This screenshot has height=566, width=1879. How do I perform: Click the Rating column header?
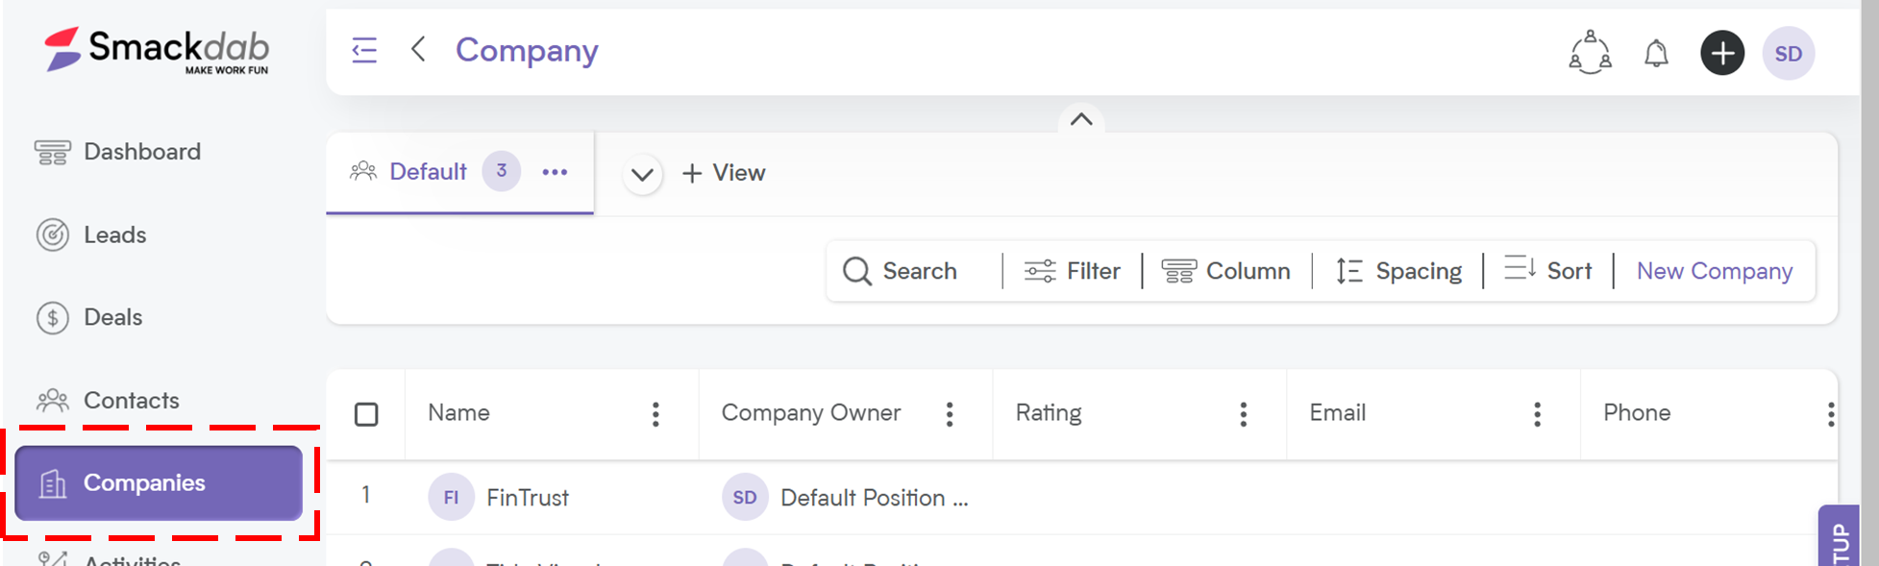click(1049, 413)
